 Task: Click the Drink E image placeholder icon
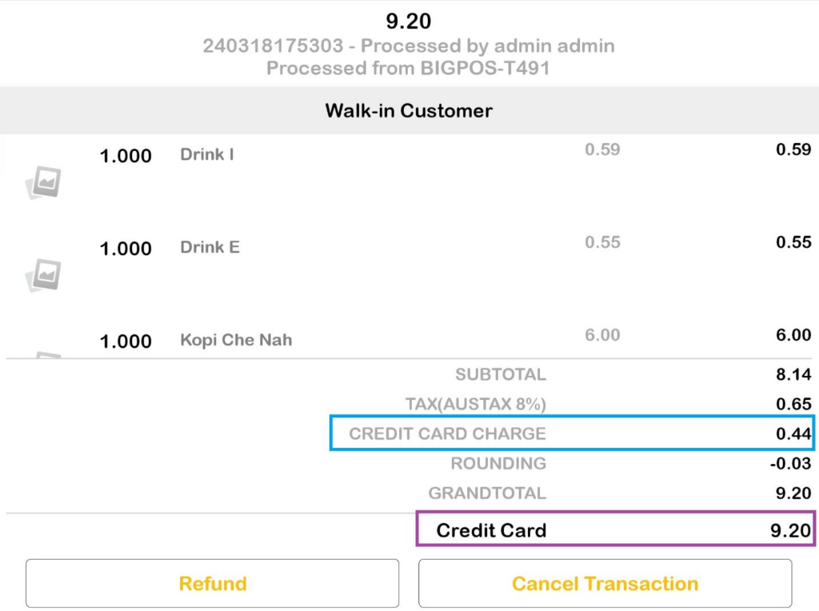[43, 277]
